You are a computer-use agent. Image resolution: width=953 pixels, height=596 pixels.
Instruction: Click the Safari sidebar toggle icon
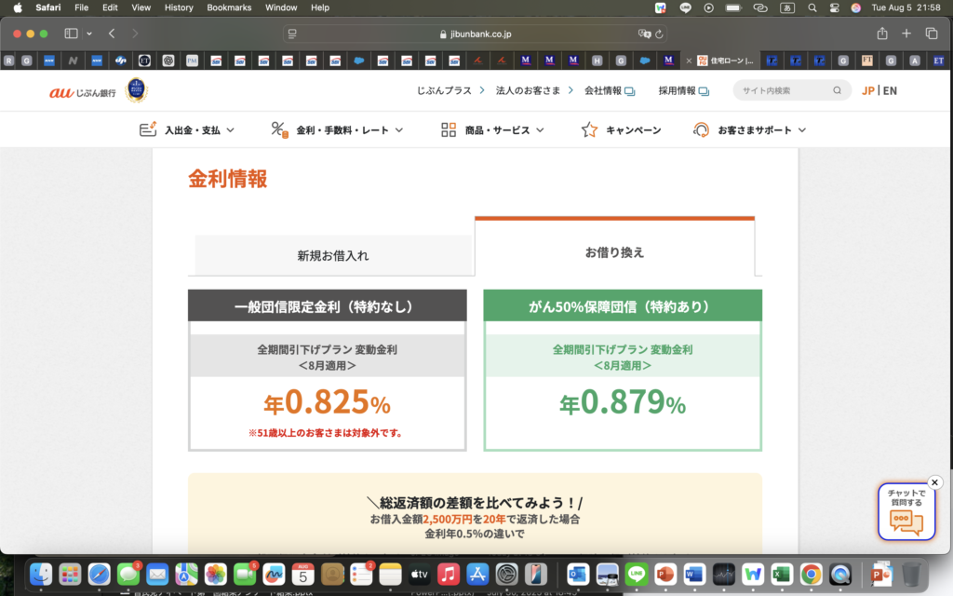click(x=71, y=34)
